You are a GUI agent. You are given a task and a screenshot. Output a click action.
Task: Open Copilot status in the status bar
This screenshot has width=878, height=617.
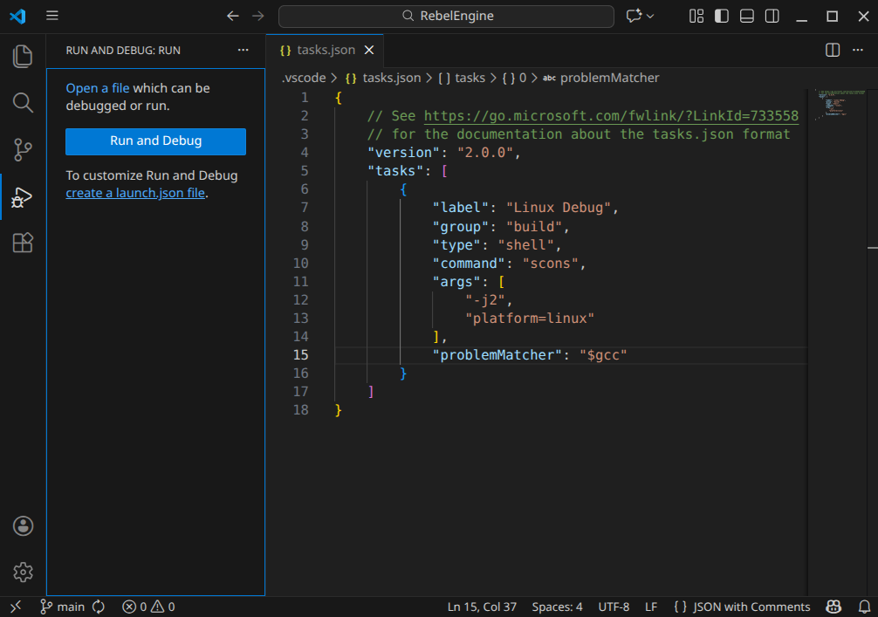[833, 607]
